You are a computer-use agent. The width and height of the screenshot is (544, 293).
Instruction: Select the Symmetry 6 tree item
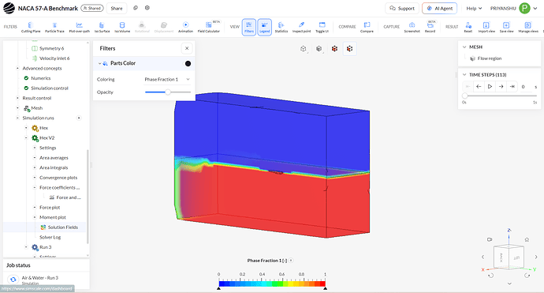coord(51,48)
